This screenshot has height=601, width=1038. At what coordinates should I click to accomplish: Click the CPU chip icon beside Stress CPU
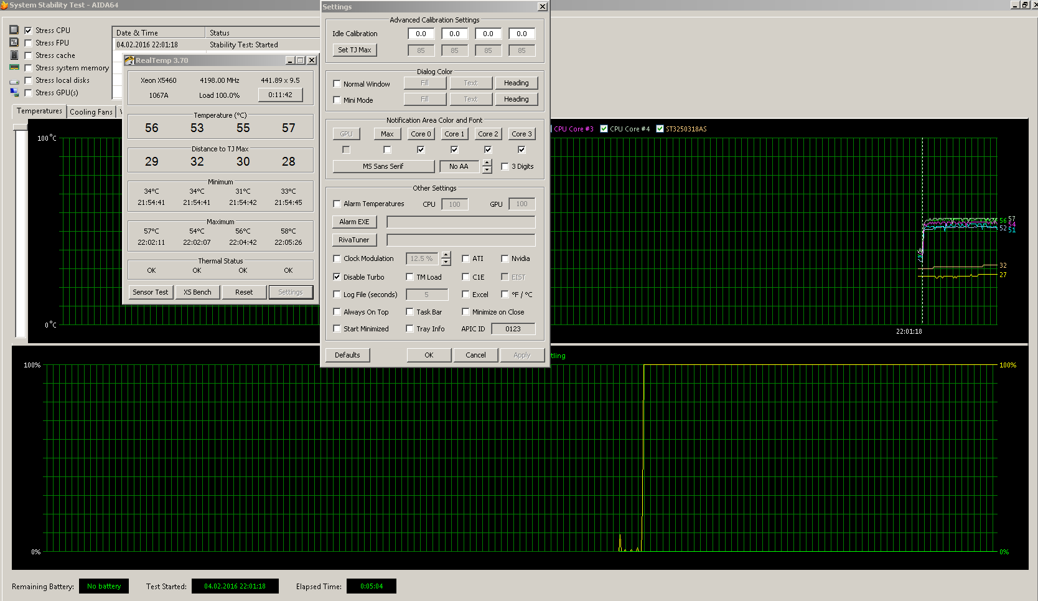click(x=14, y=30)
